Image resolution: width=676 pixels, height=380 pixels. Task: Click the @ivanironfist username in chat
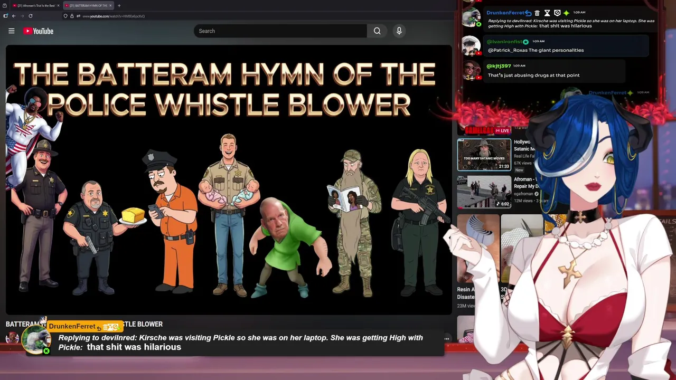504,42
